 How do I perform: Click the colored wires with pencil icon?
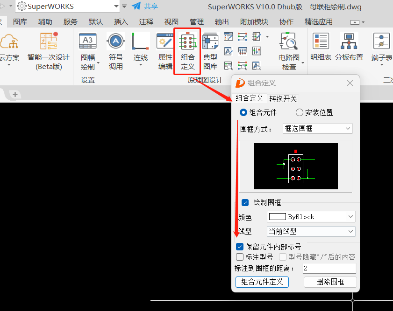(x=243, y=37)
